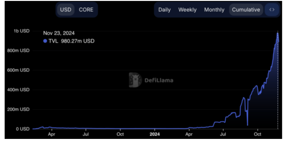
Task: Open the embed code <> icon
Action: [x=272, y=10]
